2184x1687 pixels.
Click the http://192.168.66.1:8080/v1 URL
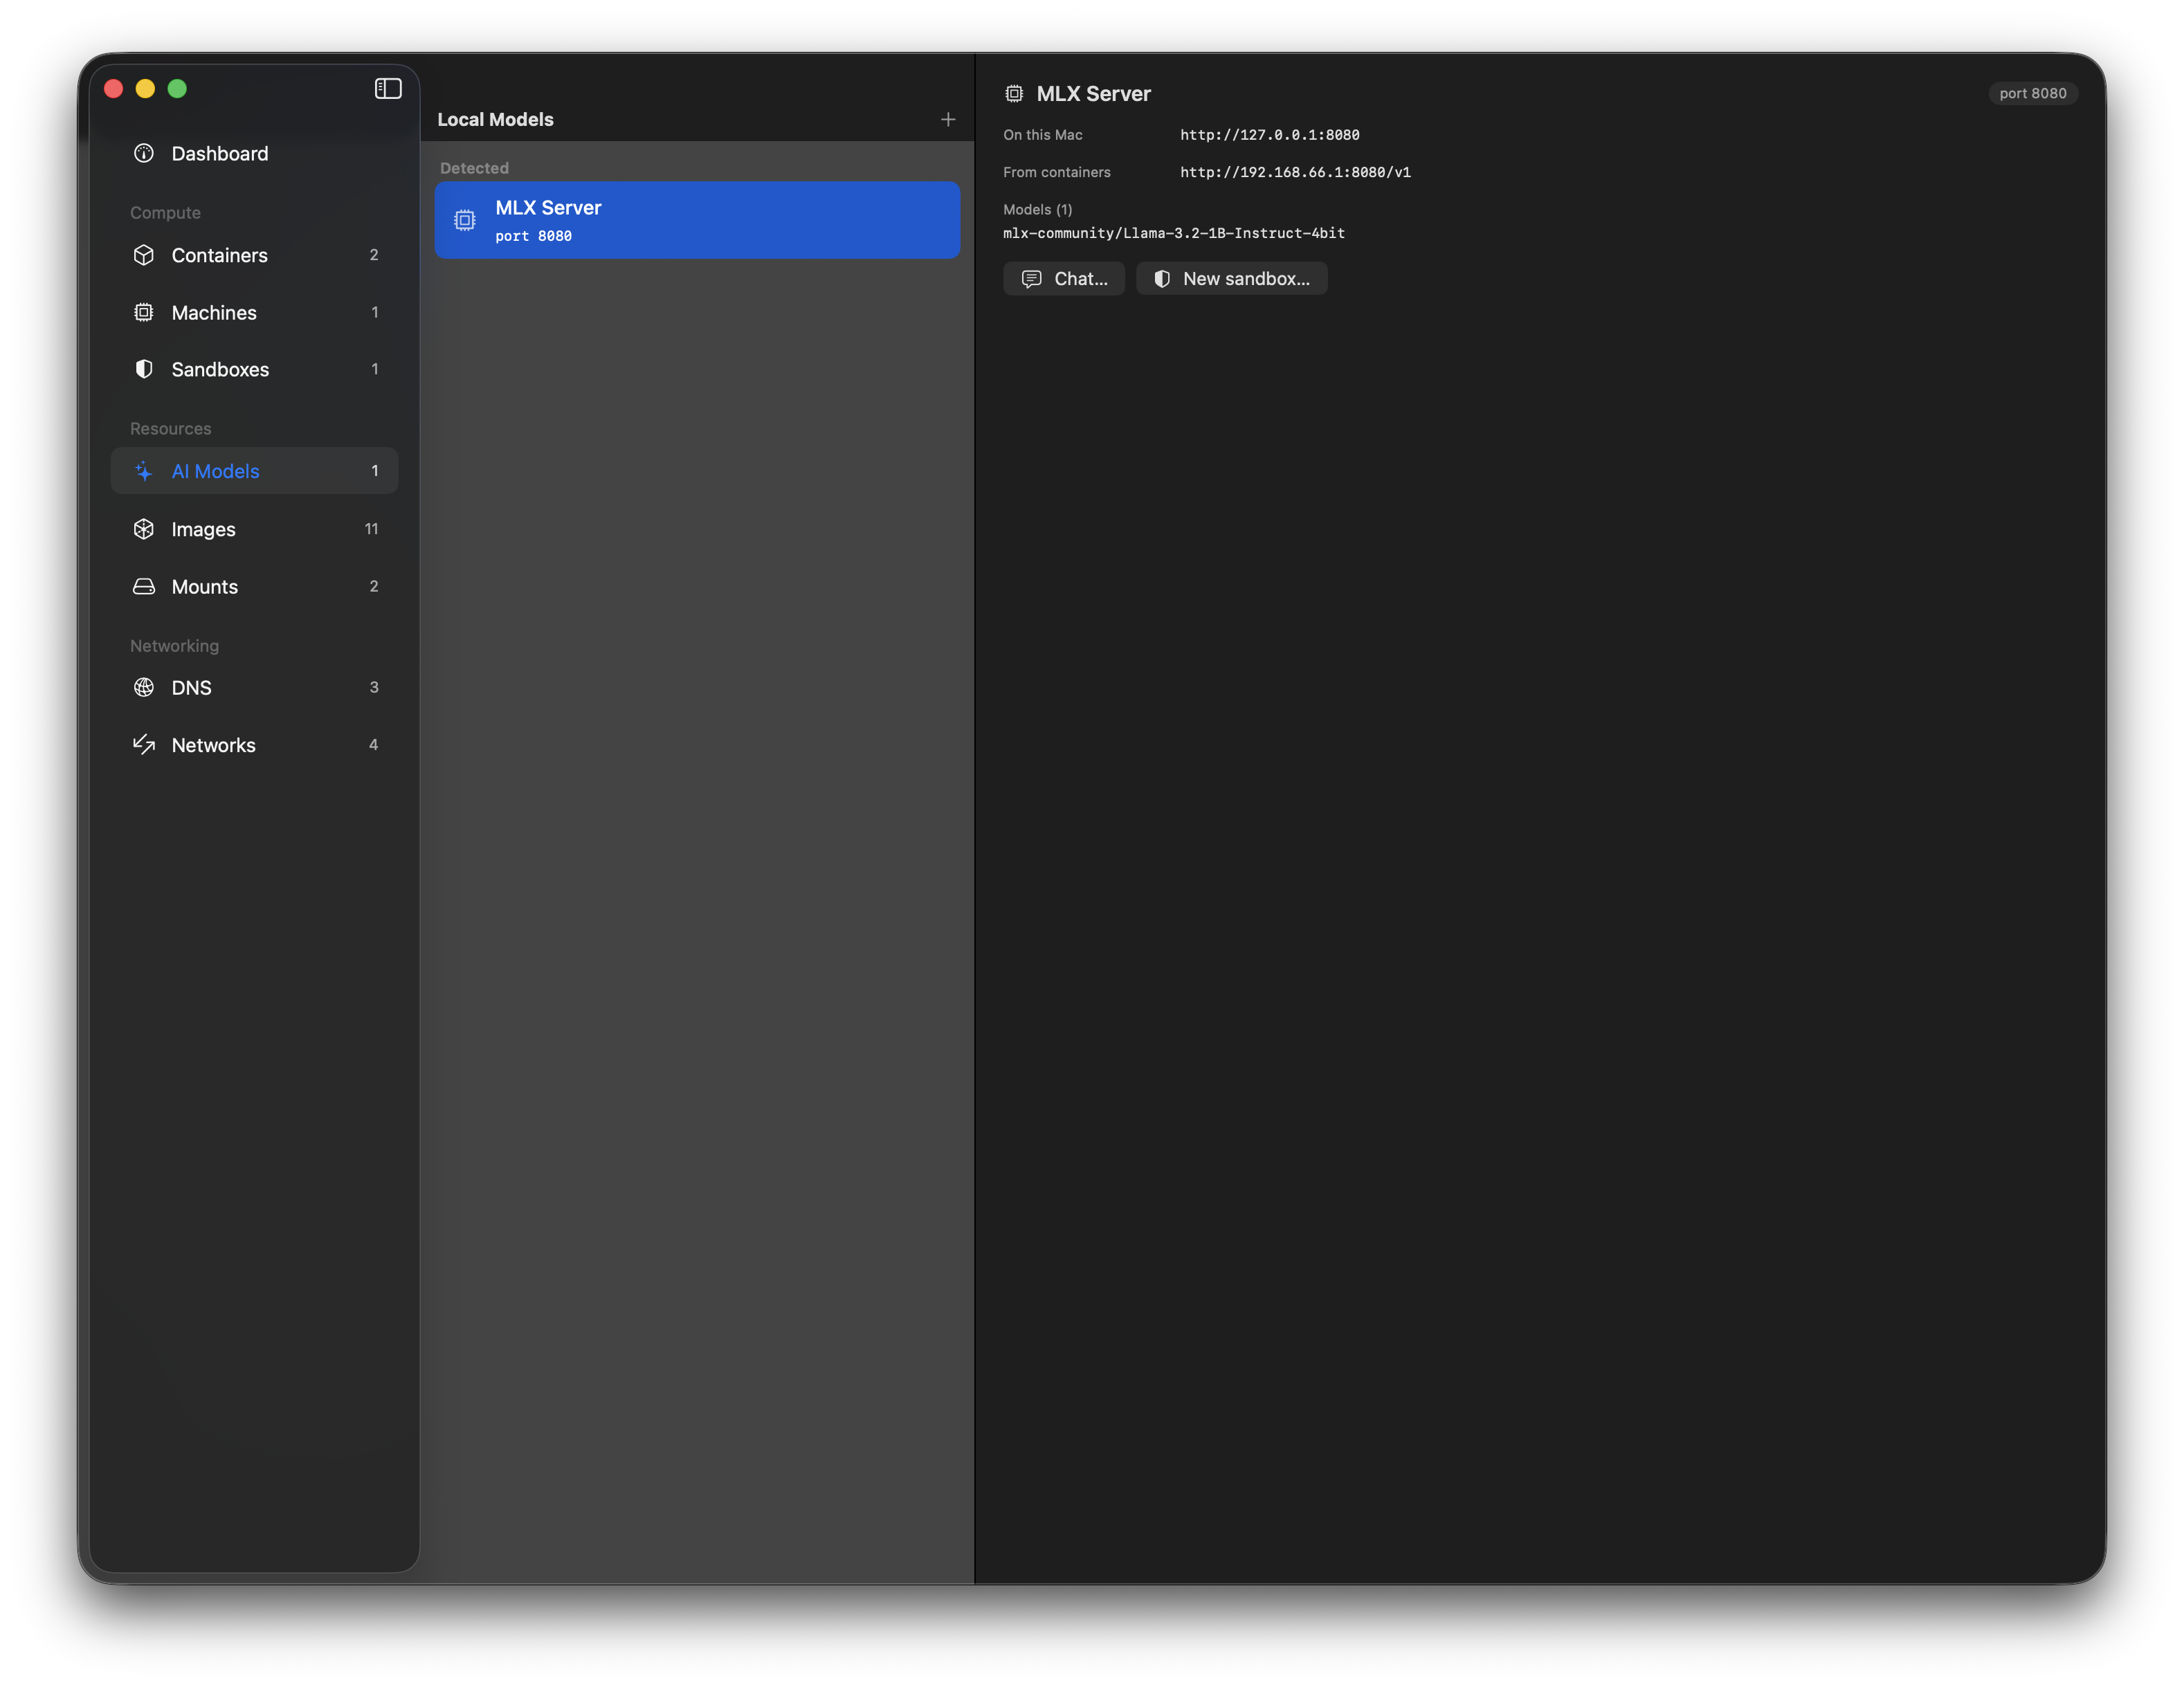pos(1295,172)
